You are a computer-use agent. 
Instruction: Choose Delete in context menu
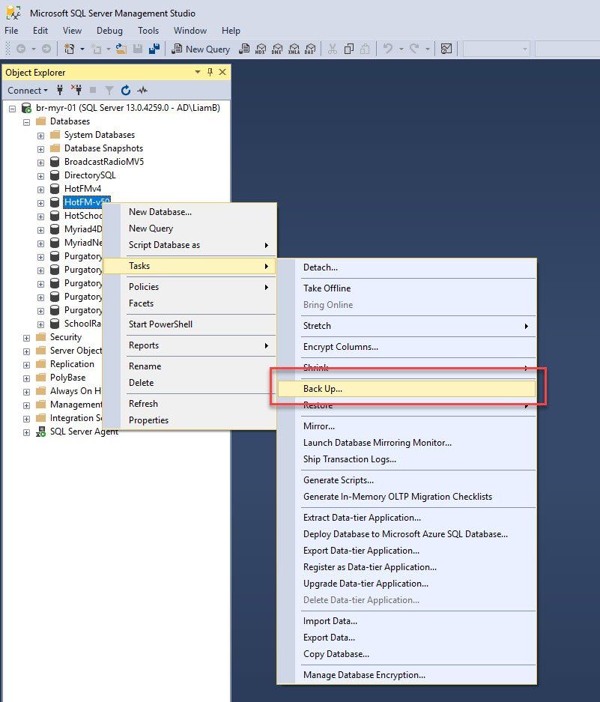click(x=190, y=383)
